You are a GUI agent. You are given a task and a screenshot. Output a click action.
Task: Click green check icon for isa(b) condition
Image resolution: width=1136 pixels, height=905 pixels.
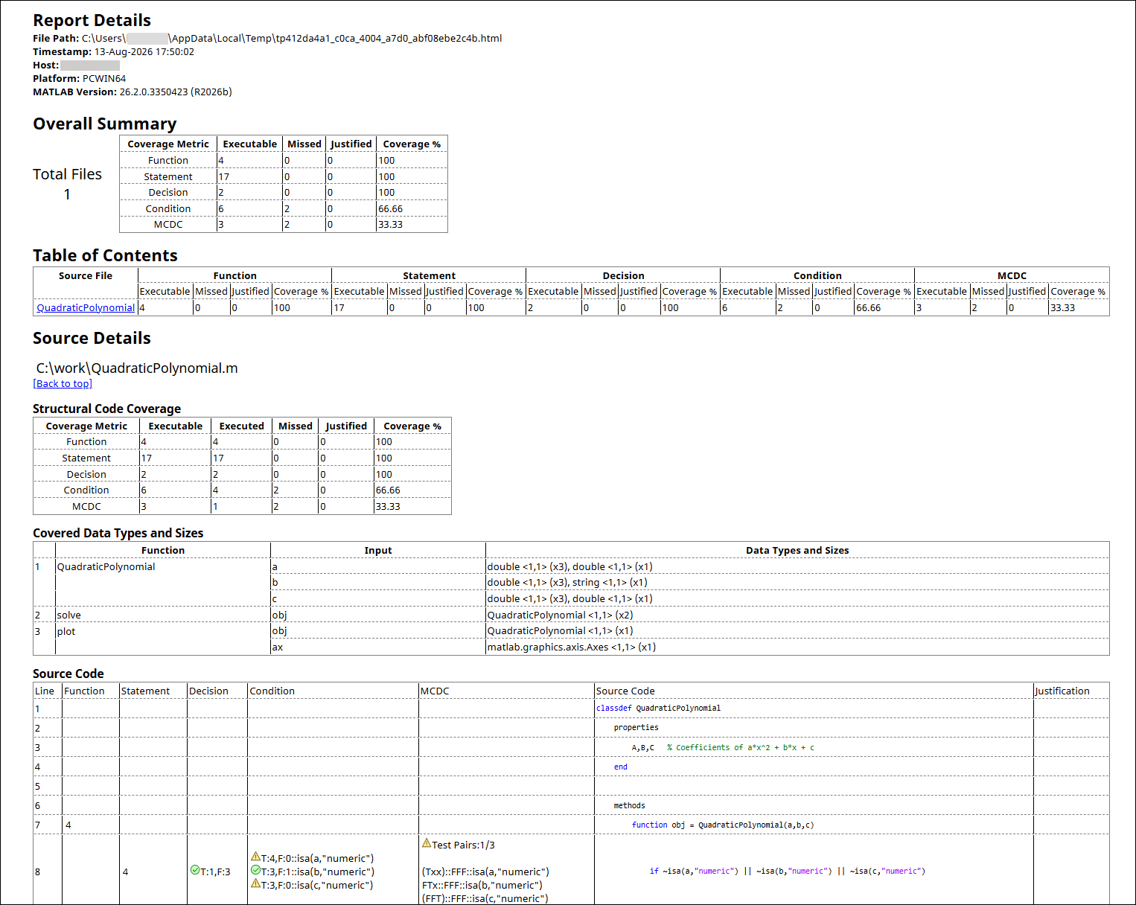click(x=255, y=870)
